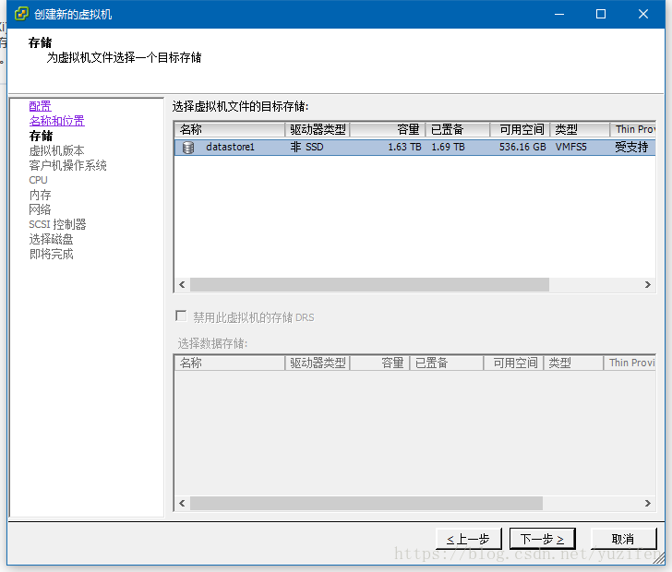
Task: Click the datastore1 disk icon
Action: pyautogui.click(x=188, y=148)
